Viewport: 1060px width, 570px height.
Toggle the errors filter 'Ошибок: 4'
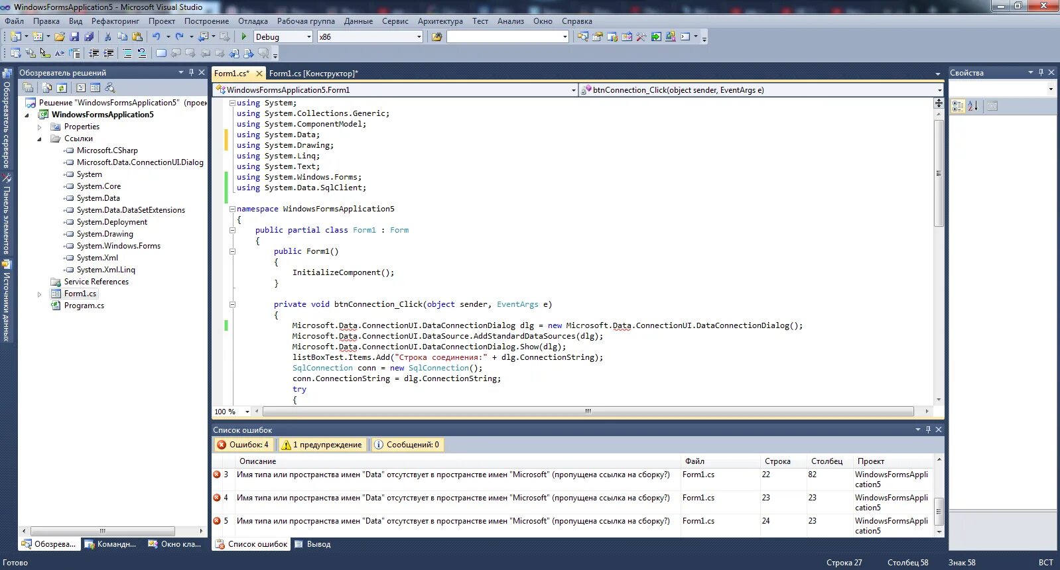[243, 445]
